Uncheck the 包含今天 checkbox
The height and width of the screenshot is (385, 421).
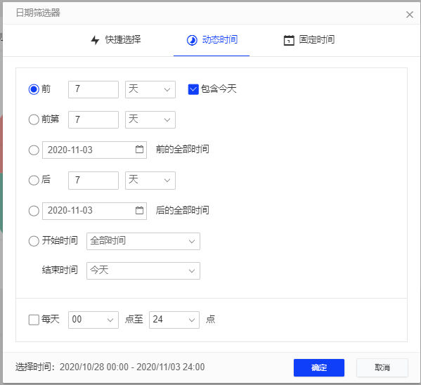click(x=193, y=89)
